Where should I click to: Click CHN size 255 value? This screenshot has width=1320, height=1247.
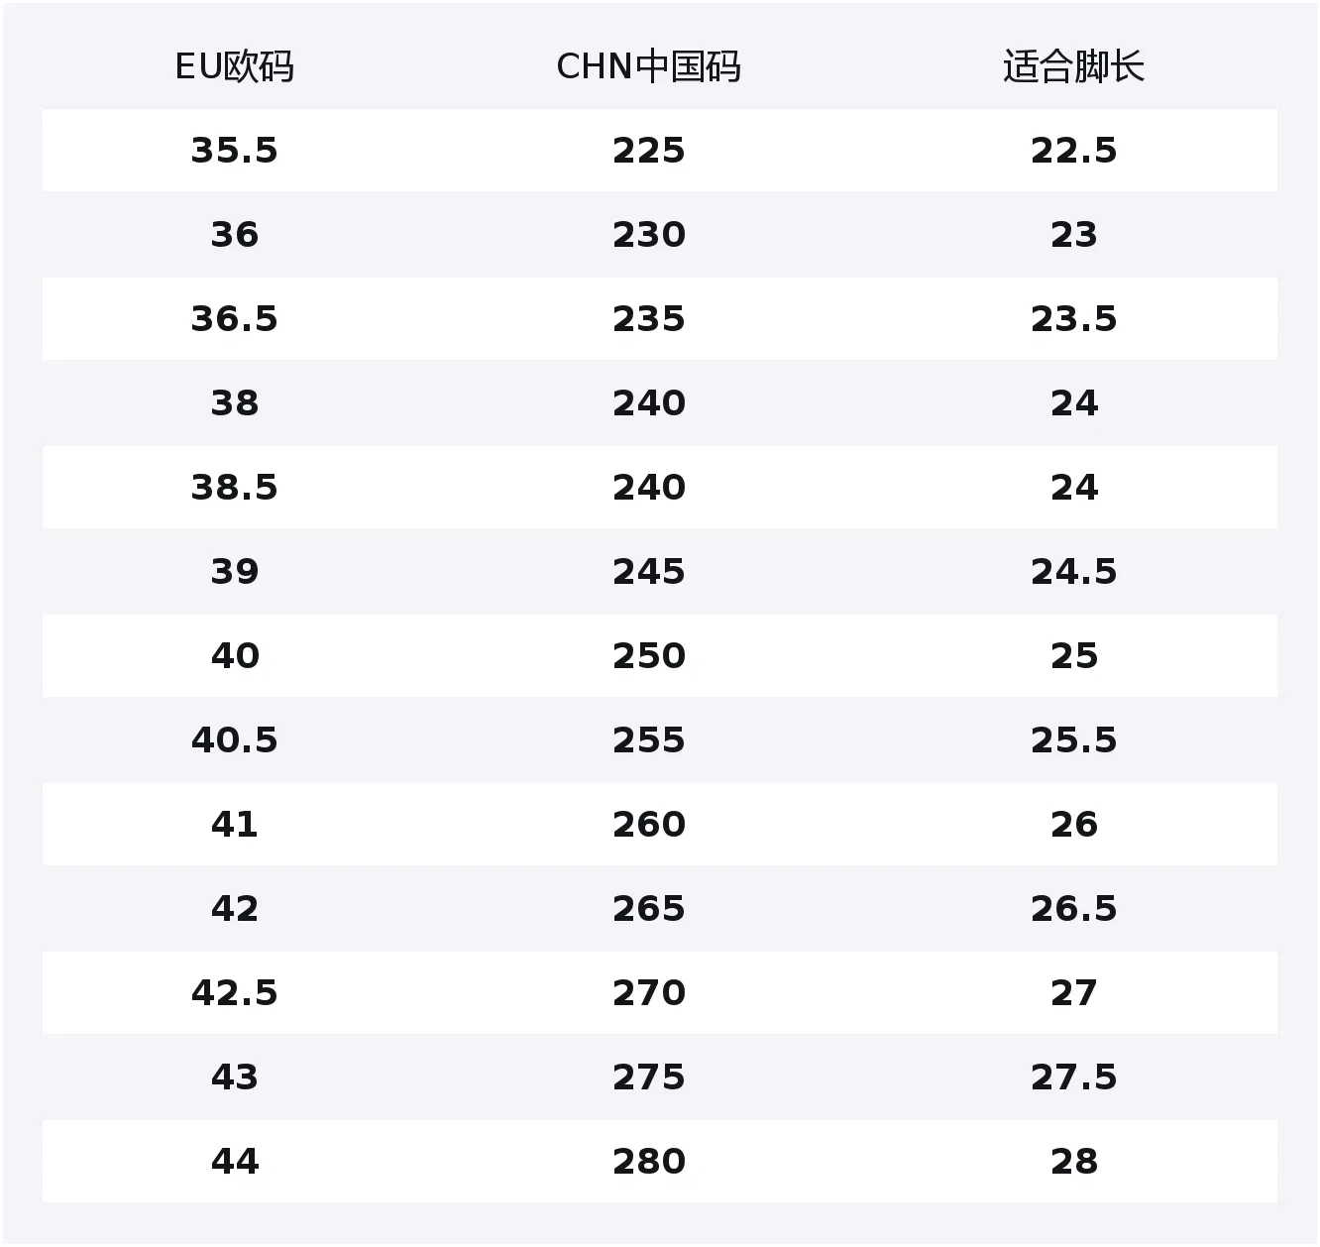649,740
